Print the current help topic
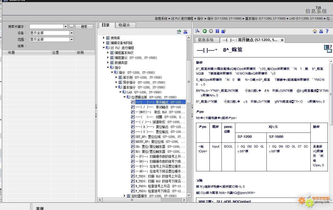The height and width of the screenshot is (210, 333). pyautogui.click(x=321, y=31)
